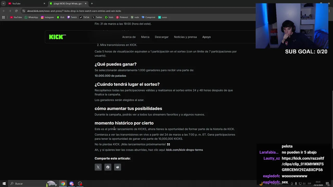Viewport: 333px width, 187px height.
Task: Open a new browser tab
Action: [x=92, y=4]
